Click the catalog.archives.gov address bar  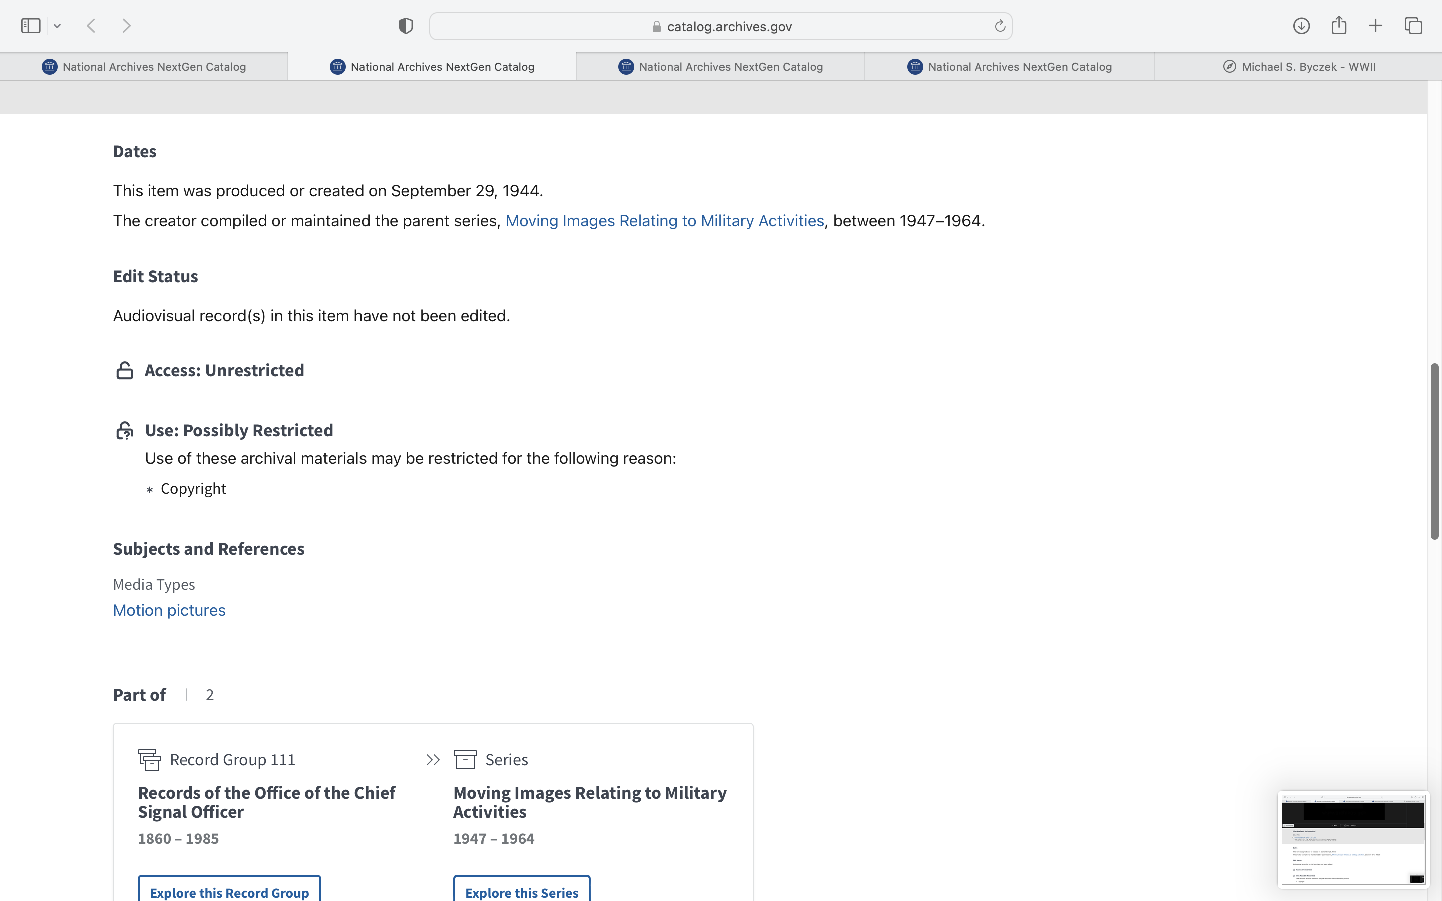click(x=721, y=26)
